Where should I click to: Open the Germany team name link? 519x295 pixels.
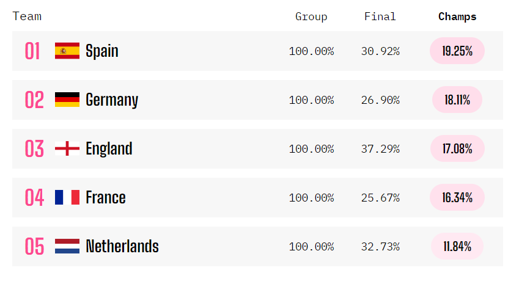point(112,100)
